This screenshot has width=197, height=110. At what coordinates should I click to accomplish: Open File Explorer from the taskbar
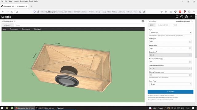(7, 108)
